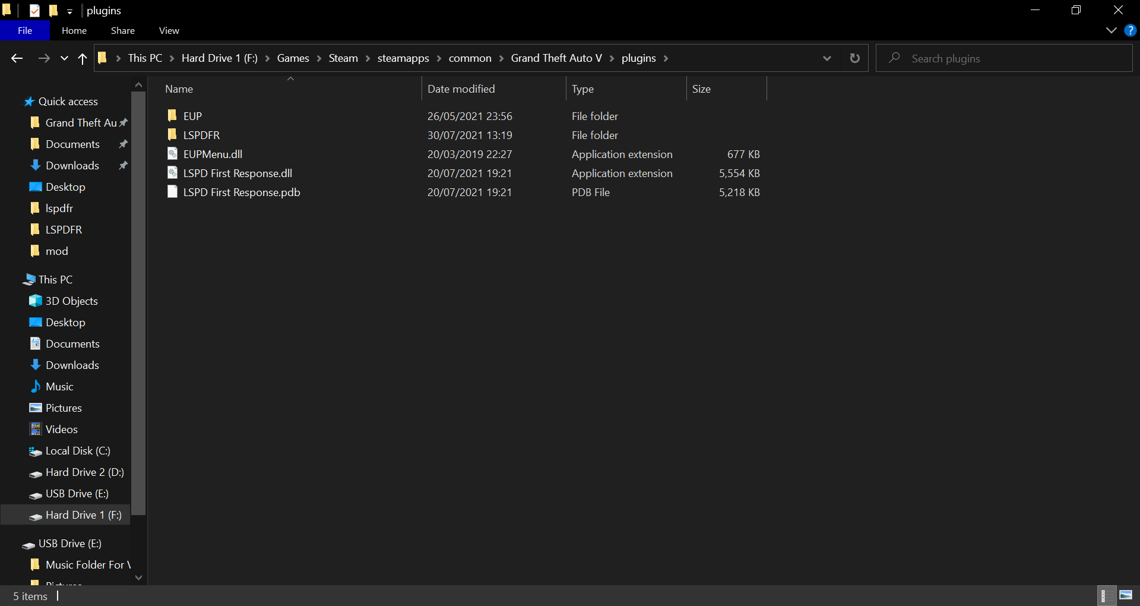Viewport: 1140px width, 606px height.
Task: Click the Grand Theft Auto V breadcrumb
Action: click(x=556, y=58)
